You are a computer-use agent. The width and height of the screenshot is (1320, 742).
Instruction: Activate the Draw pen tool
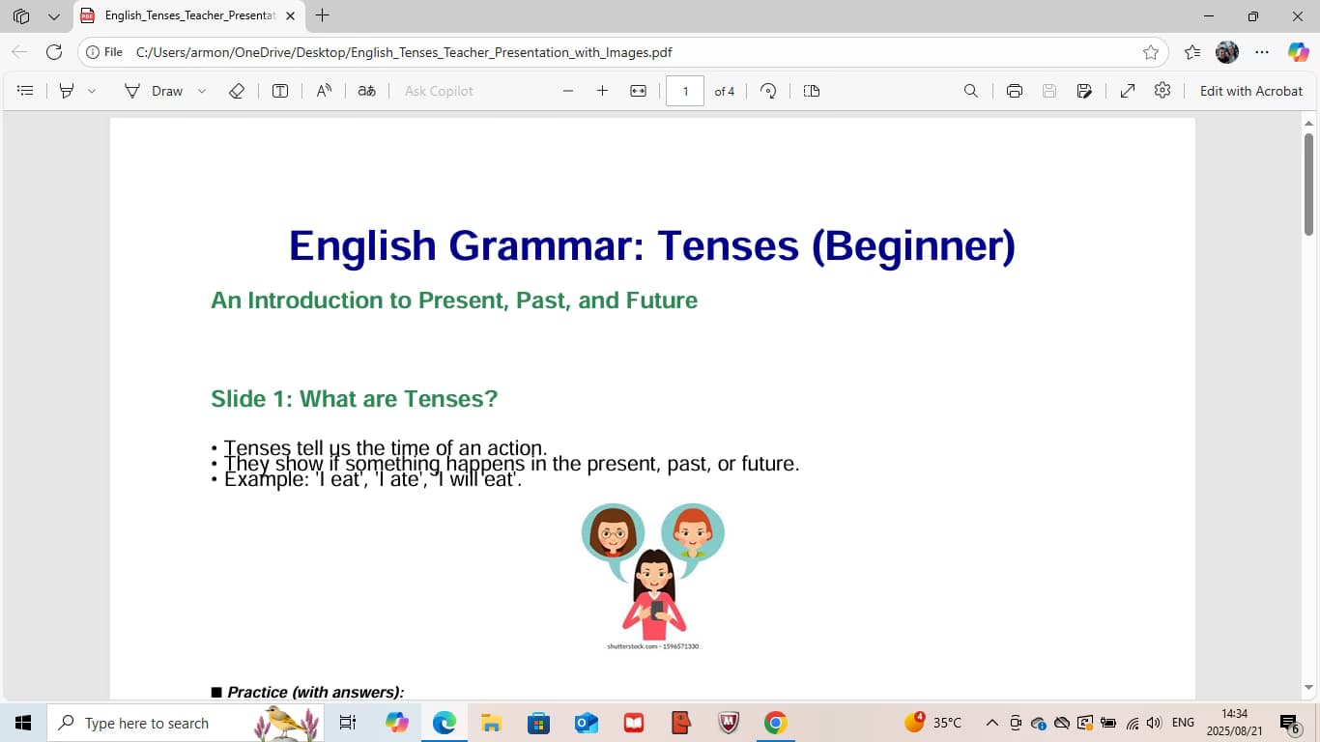click(155, 90)
